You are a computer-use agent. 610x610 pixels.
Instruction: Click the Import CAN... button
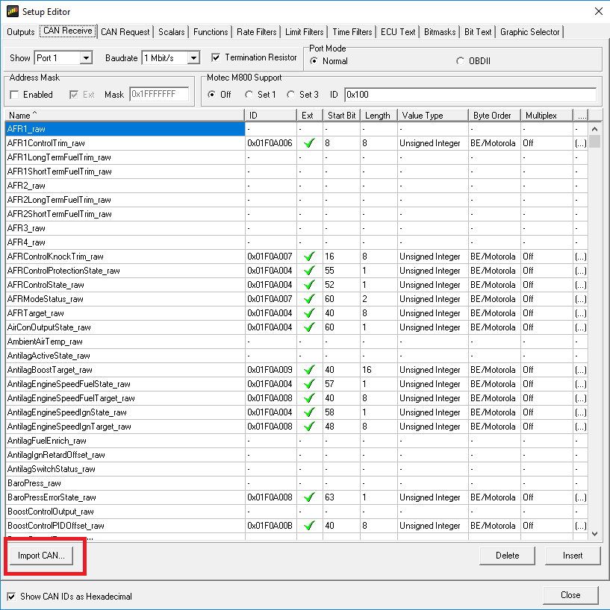pyautogui.click(x=41, y=556)
